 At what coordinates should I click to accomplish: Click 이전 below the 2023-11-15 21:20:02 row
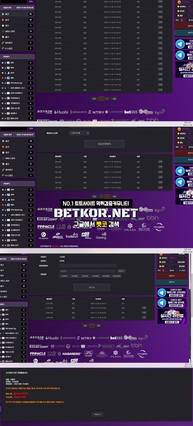[x=94, y=196]
